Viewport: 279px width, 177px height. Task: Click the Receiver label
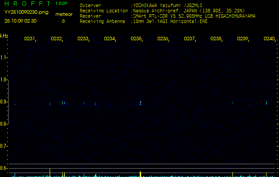(x=90, y=16)
